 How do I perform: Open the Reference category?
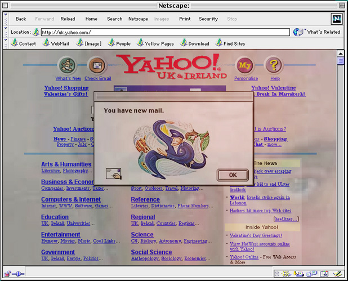coord(145,199)
